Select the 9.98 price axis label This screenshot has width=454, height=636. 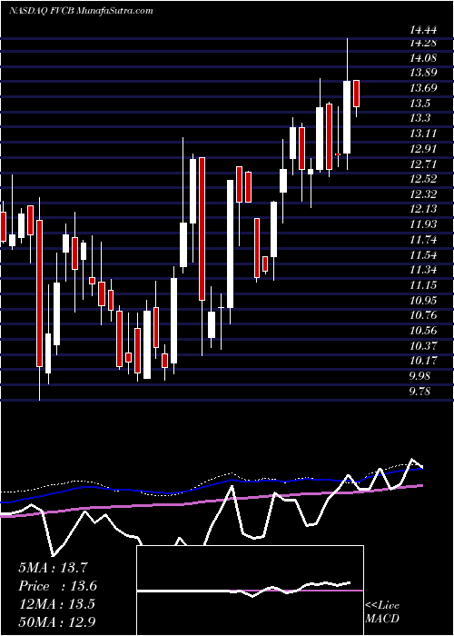419,376
